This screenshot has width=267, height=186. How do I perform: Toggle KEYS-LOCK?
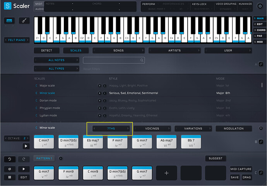(x=199, y=4)
